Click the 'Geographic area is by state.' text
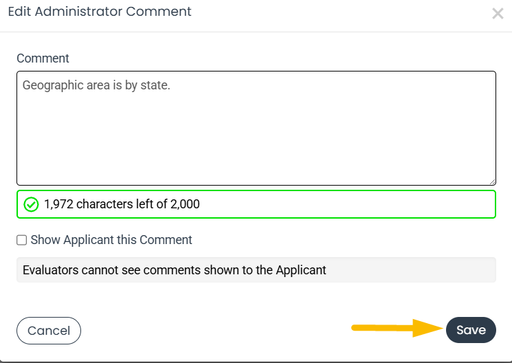 tap(96, 85)
